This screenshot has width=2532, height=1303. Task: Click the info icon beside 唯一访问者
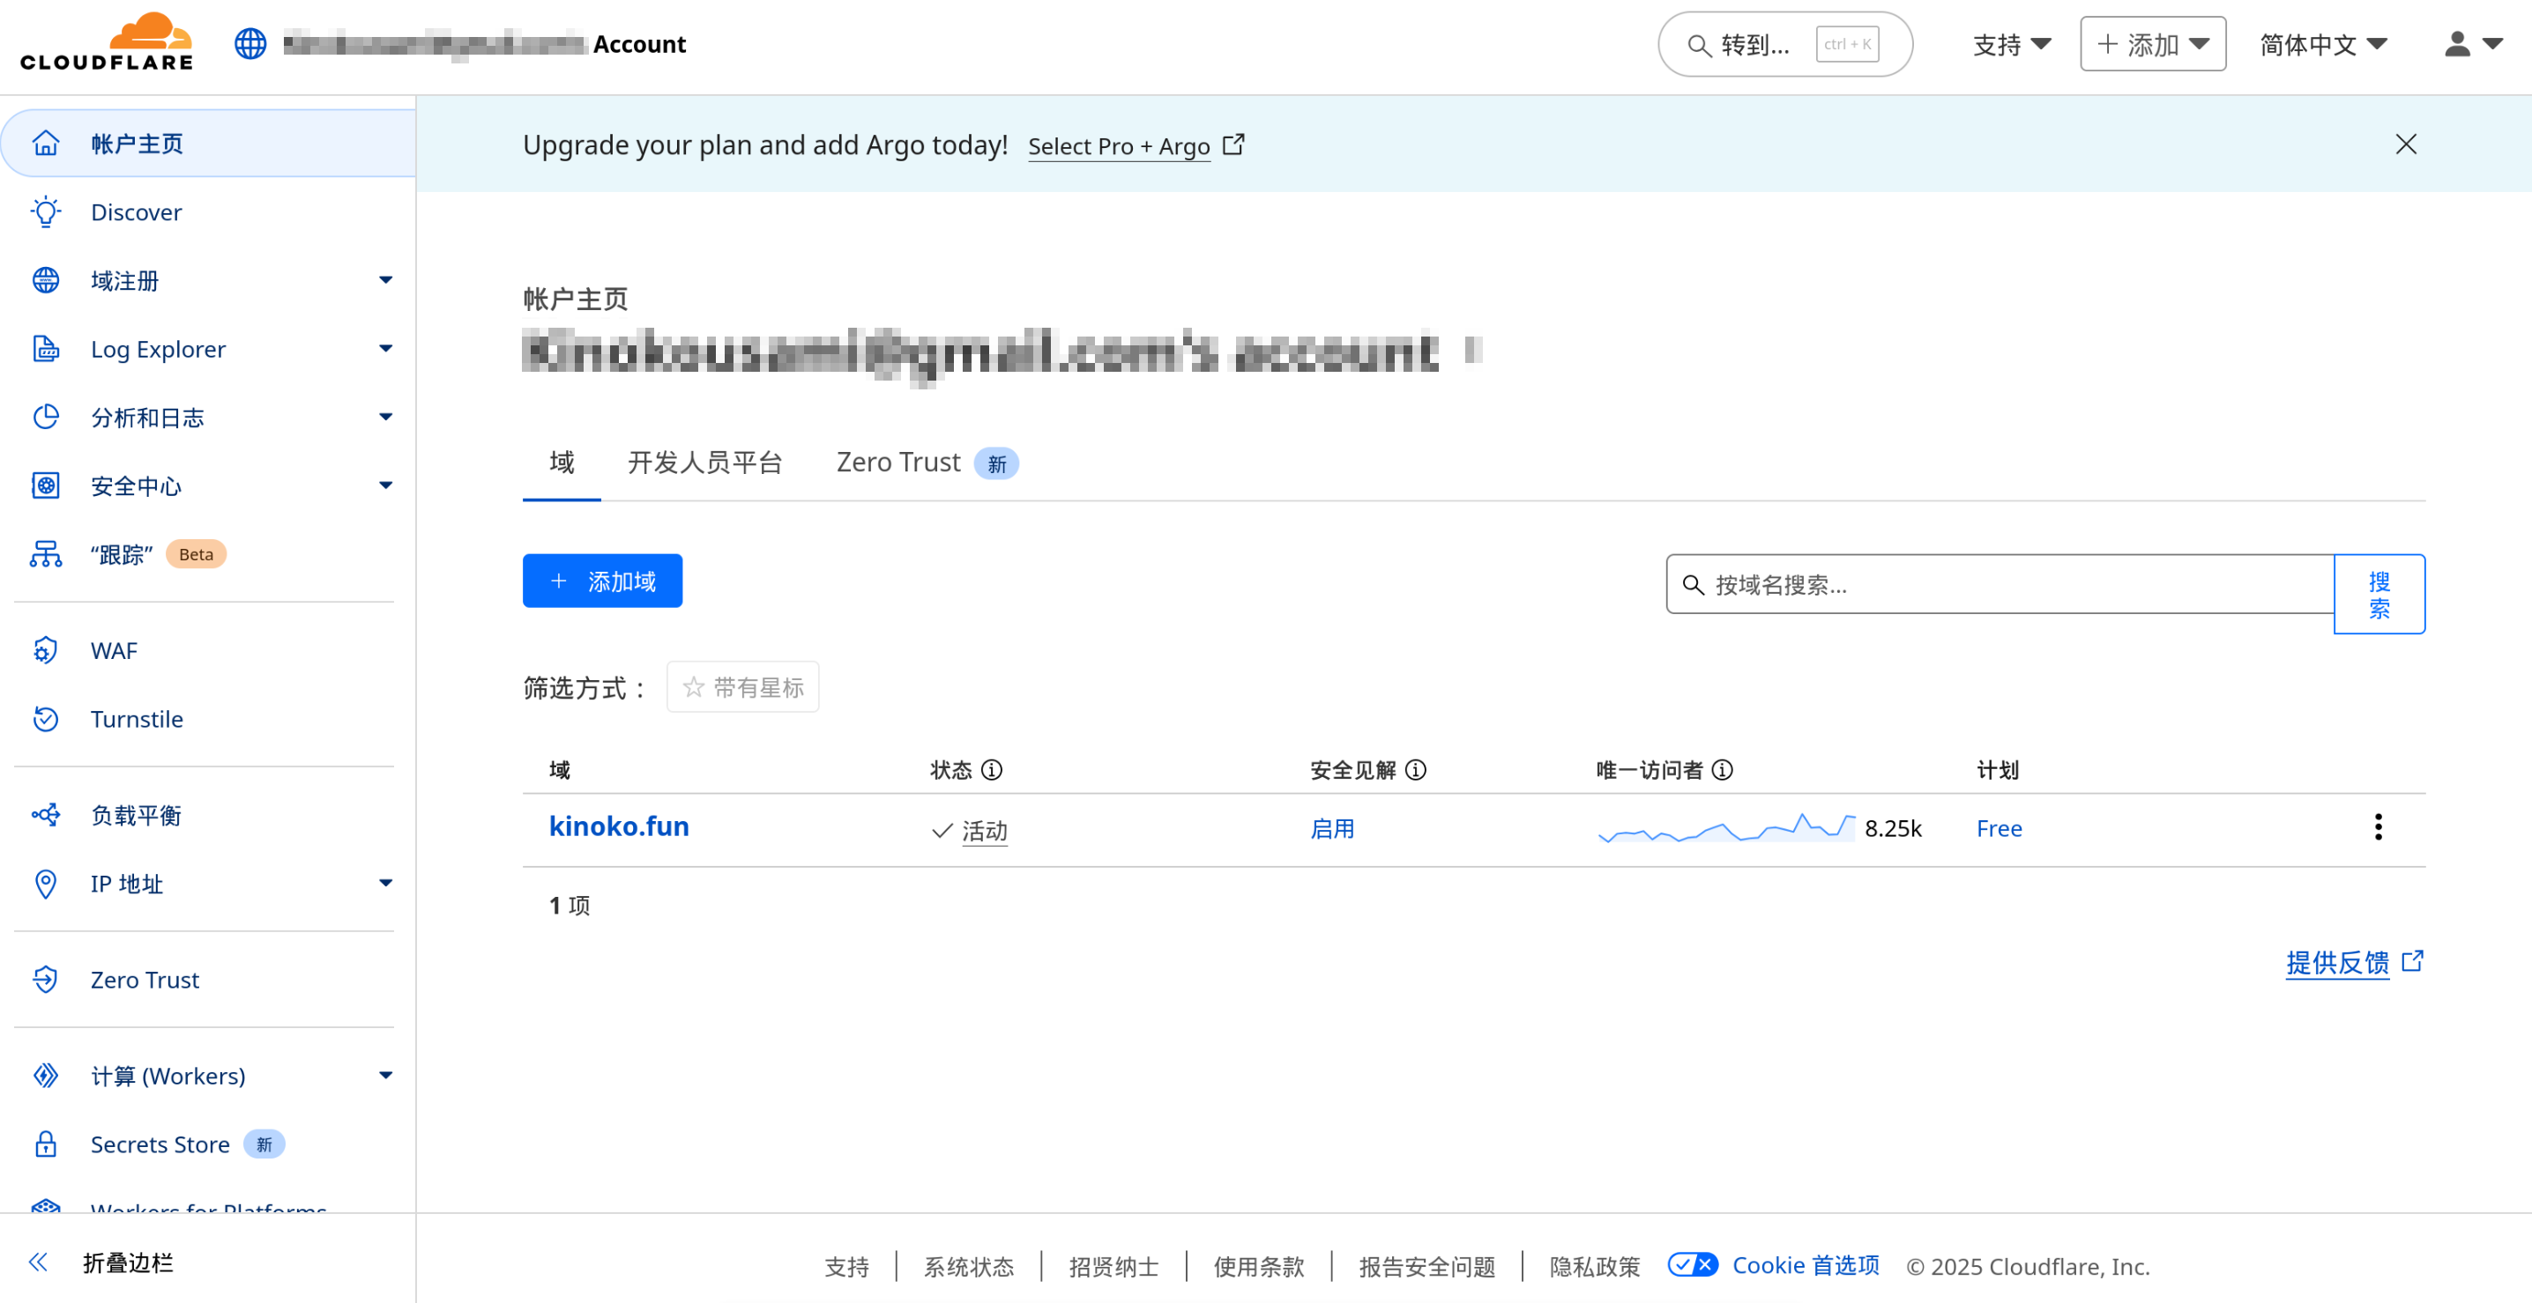1723,771
